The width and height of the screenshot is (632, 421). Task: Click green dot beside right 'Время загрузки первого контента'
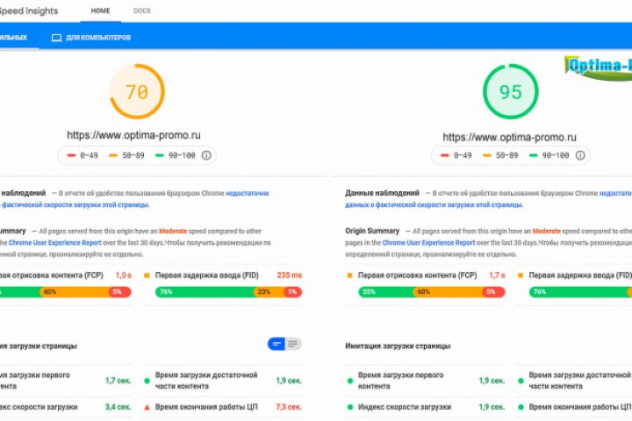[x=350, y=381]
